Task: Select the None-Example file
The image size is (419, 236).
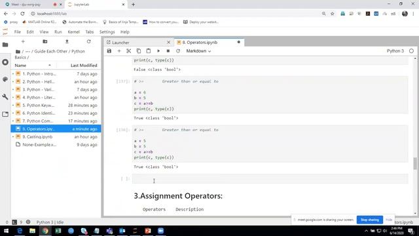Action: tap(56, 144)
